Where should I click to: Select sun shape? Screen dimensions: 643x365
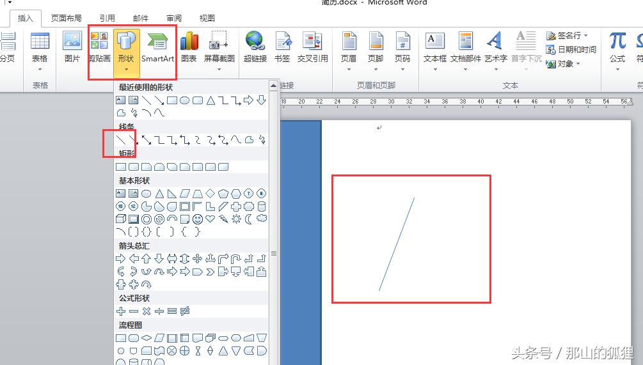(x=236, y=219)
